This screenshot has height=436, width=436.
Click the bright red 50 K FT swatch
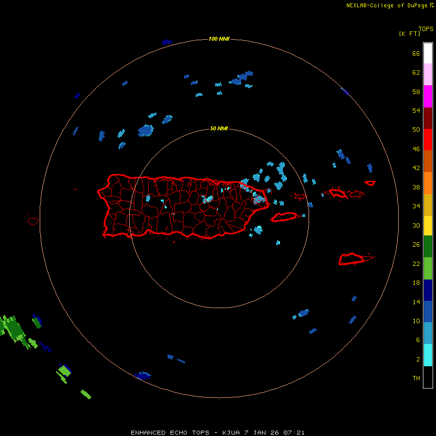[x=428, y=140]
